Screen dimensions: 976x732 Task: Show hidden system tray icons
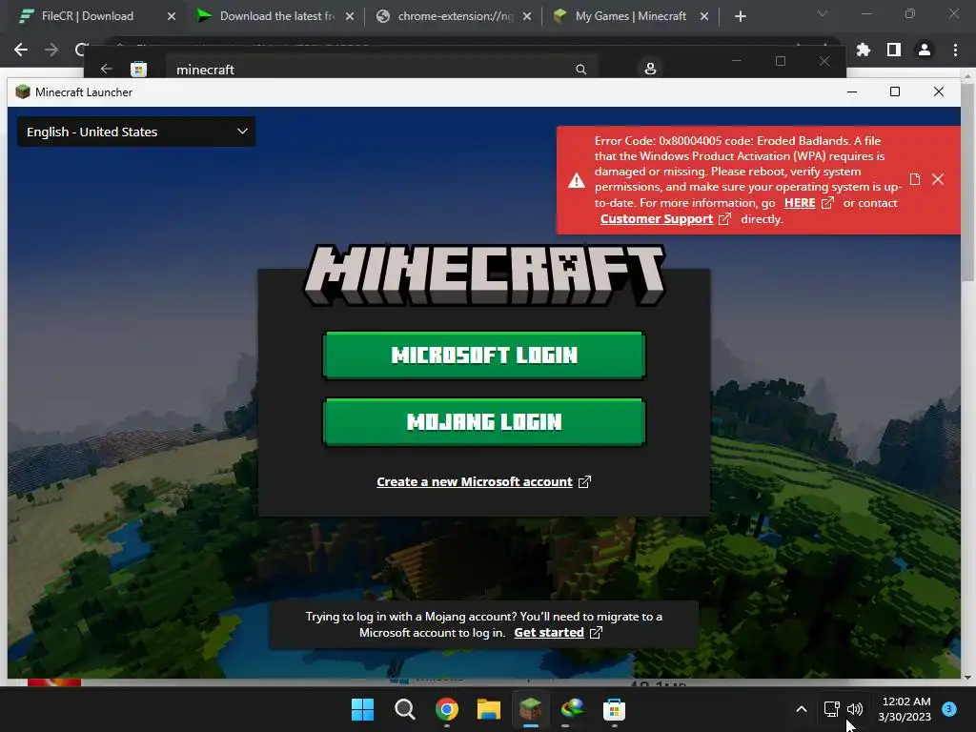tap(802, 709)
